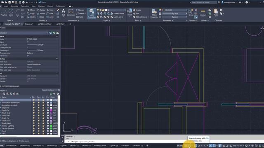
Task: Expand the Layers panel
Action: 107,21
